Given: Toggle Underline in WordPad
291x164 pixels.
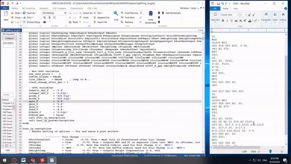Looking at the screenshot, I should [x=231, y=20].
